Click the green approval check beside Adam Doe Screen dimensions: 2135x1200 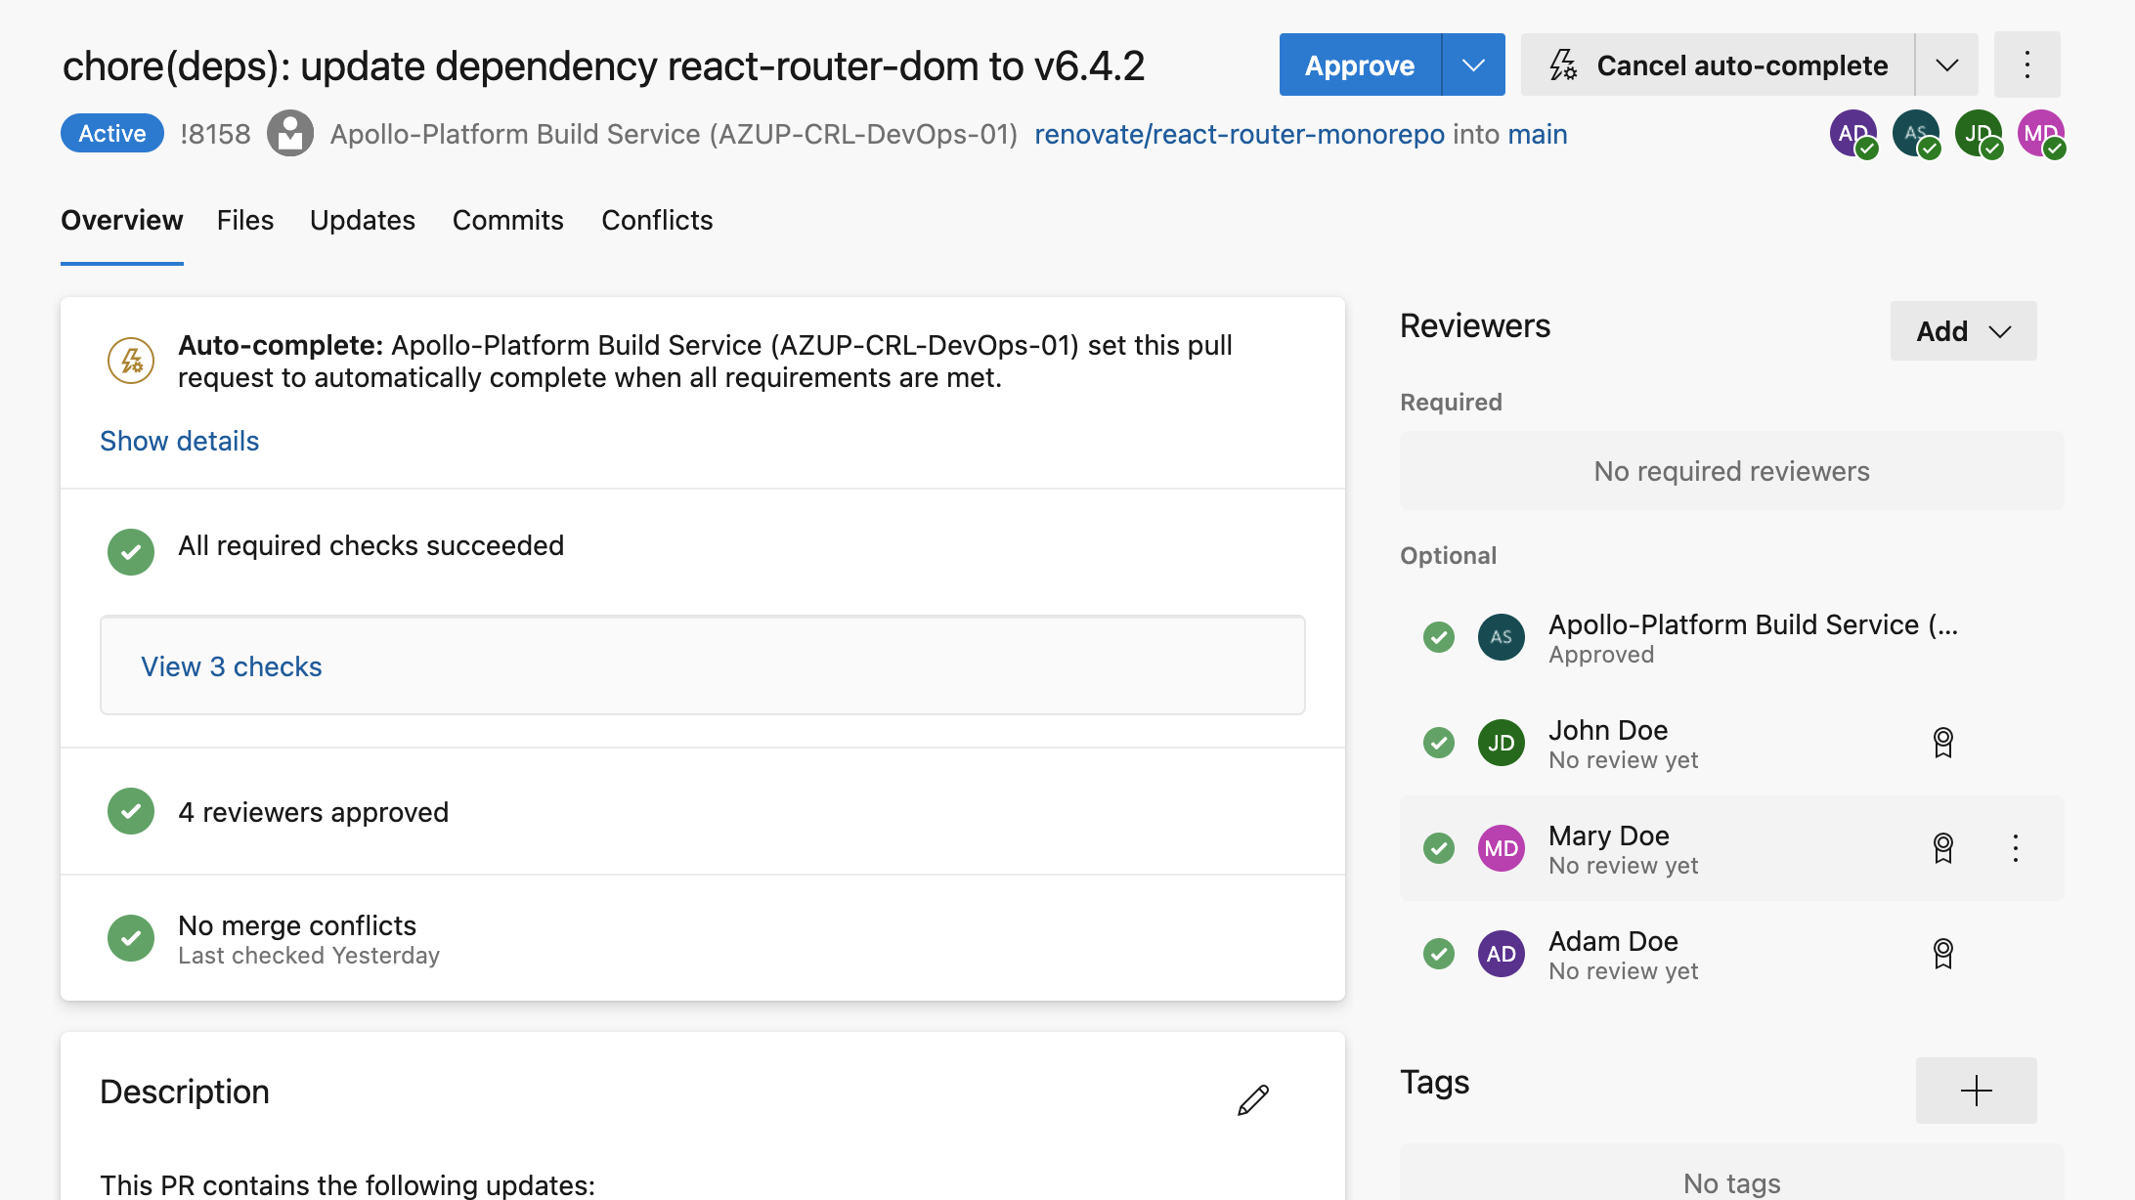[1438, 953]
